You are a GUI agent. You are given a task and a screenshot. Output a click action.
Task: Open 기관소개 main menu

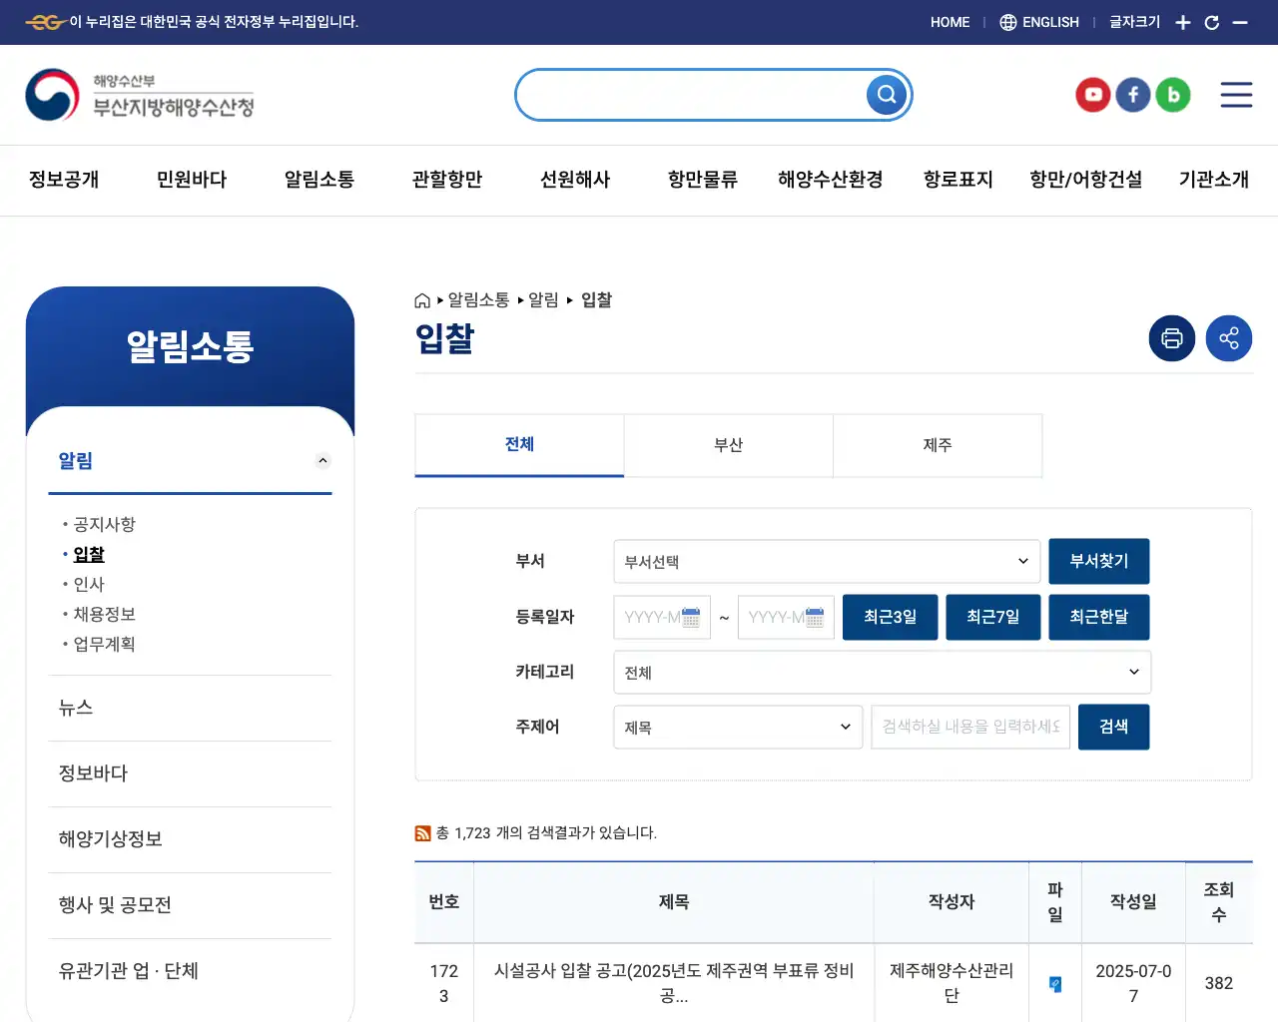[x=1214, y=180]
